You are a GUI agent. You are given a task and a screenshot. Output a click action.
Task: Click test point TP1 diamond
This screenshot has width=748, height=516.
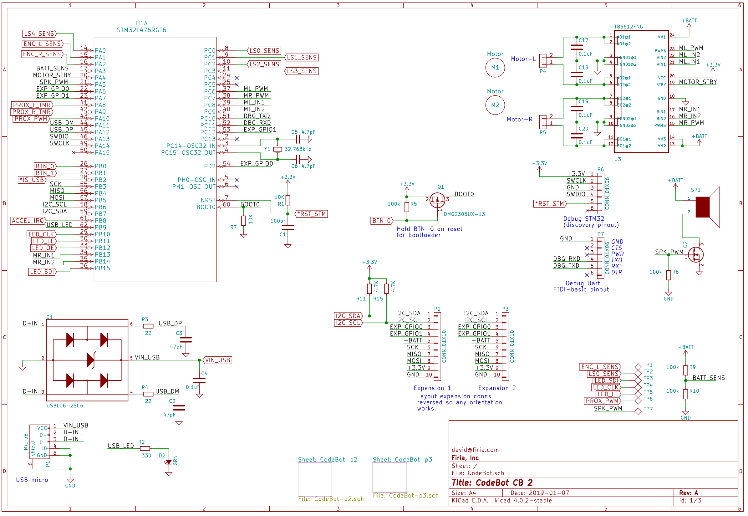tap(638, 367)
